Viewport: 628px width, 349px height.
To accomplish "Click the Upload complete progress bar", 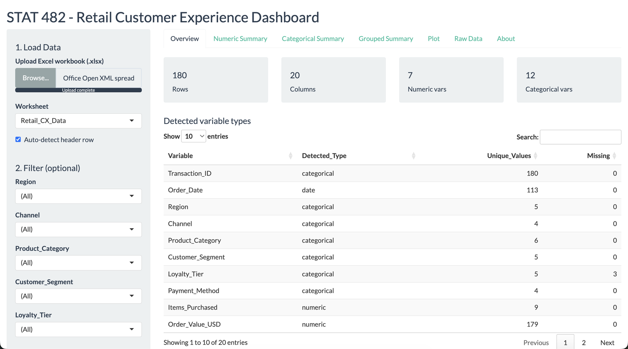I will pos(78,90).
